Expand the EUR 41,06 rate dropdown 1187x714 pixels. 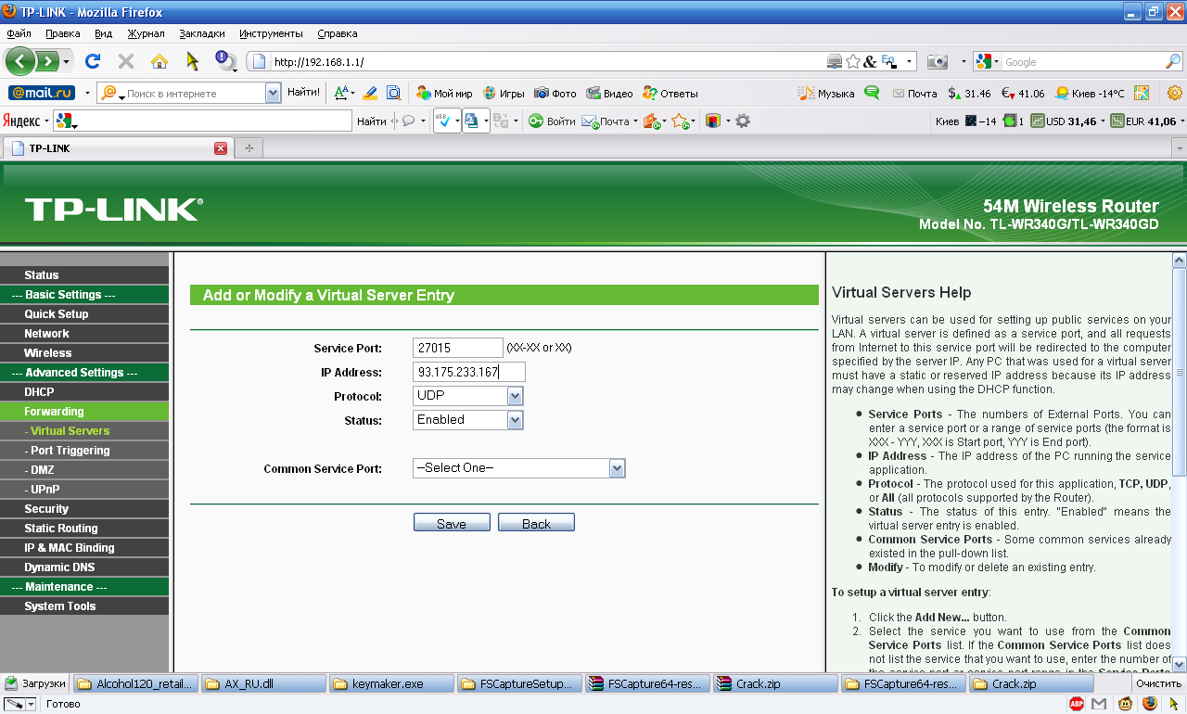click(x=1181, y=121)
